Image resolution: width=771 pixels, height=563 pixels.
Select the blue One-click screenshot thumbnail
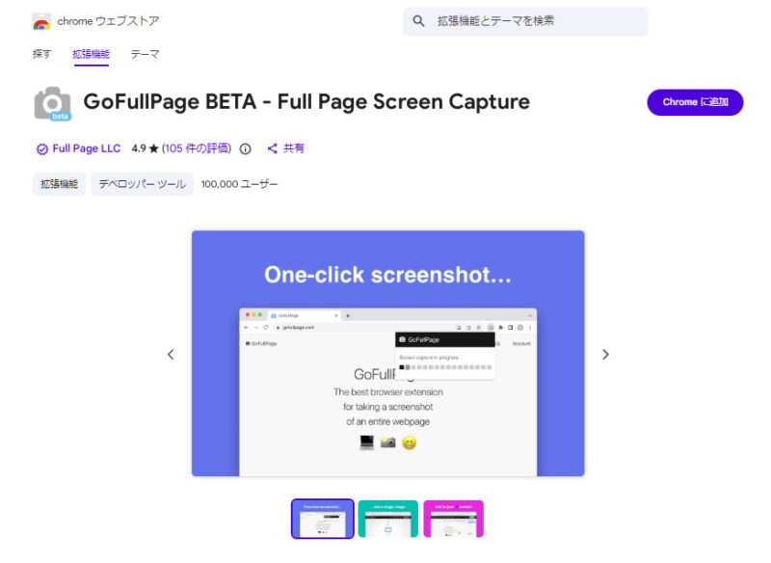(323, 519)
